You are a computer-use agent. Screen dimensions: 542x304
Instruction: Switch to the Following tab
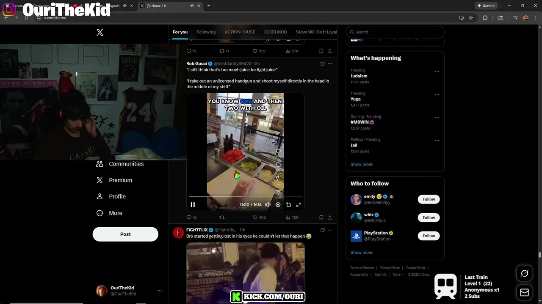pyautogui.click(x=206, y=32)
